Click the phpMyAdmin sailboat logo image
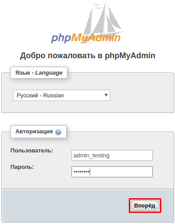 (87, 23)
